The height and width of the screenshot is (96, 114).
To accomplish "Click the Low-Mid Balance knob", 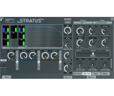I will pyautogui.click(x=105, y=31).
